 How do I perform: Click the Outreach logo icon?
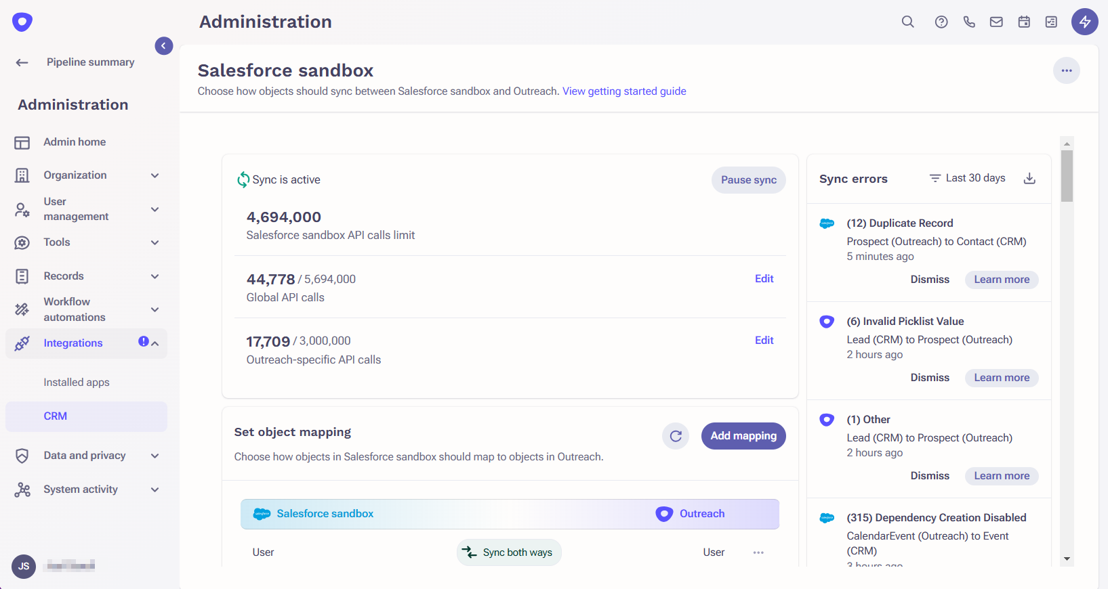coord(22,22)
